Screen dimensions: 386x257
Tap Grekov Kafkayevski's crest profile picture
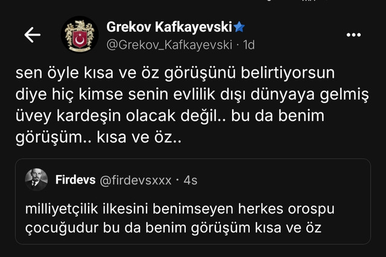click(x=80, y=35)
